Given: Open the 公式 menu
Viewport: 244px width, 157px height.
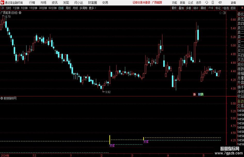Looking at the screenshot, I should click(191, 3).
